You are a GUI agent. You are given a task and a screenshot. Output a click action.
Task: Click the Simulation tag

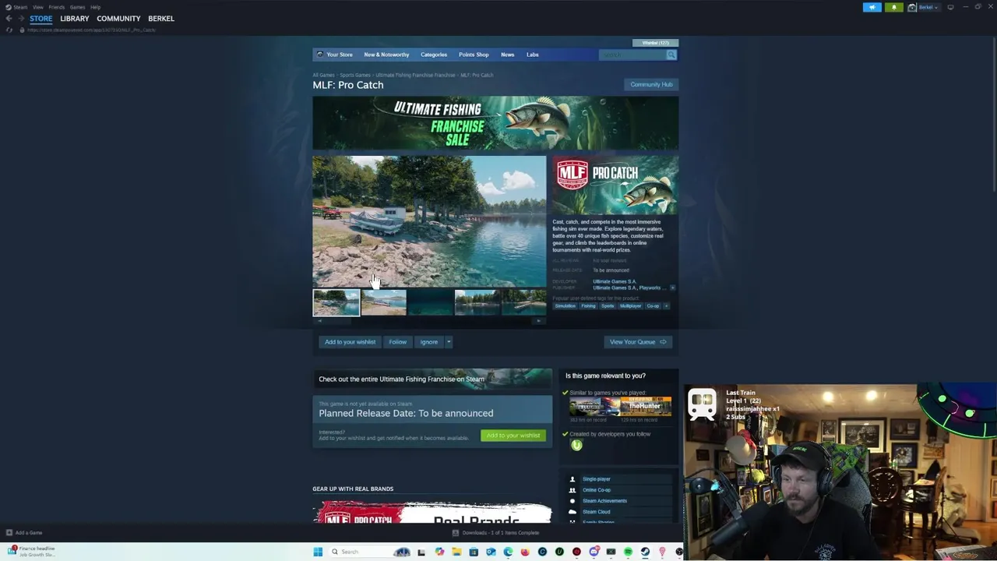pyautogui.click(x=565, y=306)
